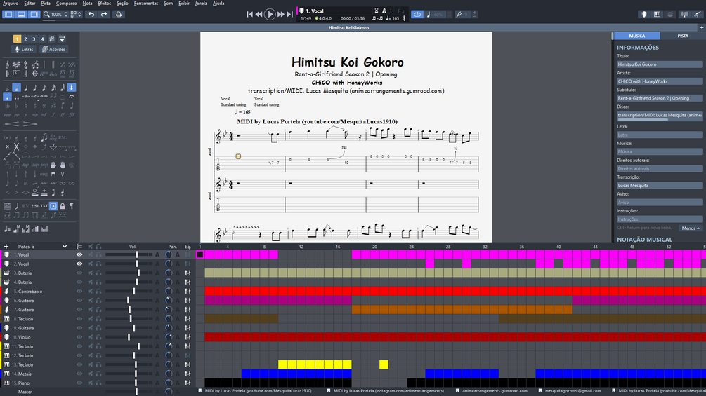706x396 pixels.
Task: Click the Transcrição field Lucas Mesquita
Action: [x=660, y=186]
